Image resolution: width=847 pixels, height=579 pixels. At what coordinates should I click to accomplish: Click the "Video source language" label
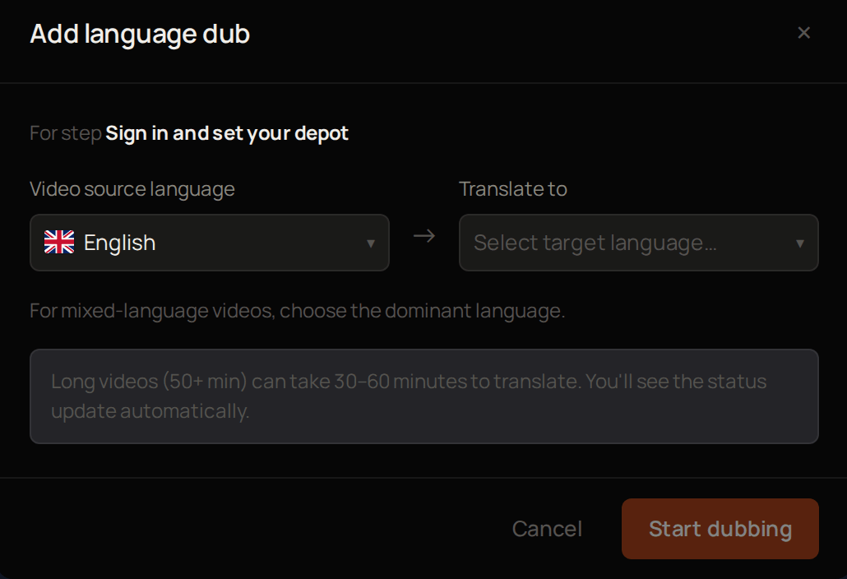tap(132, 189)
